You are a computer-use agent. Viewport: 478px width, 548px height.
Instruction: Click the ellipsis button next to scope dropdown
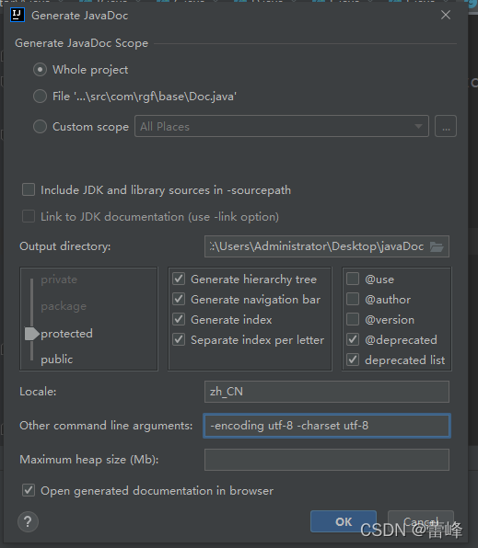(446, 126)
